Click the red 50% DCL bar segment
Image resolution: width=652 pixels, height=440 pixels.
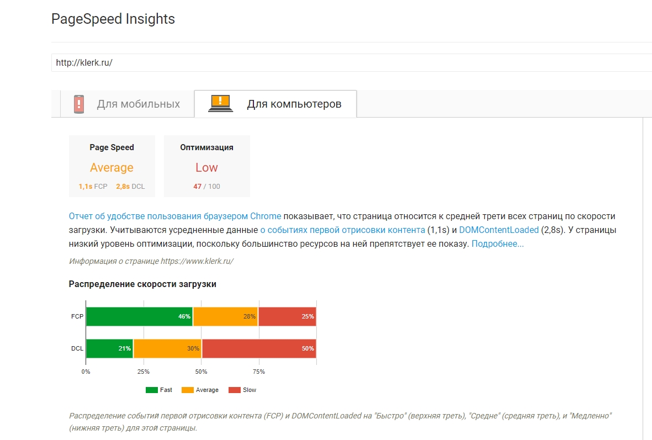pos(259,348)
